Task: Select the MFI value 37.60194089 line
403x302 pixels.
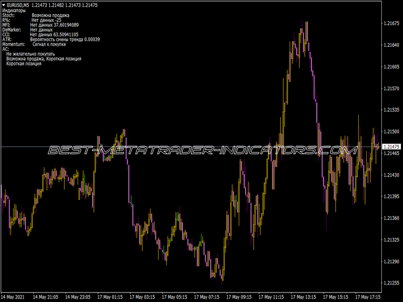Action: click(x=41, y=25)
